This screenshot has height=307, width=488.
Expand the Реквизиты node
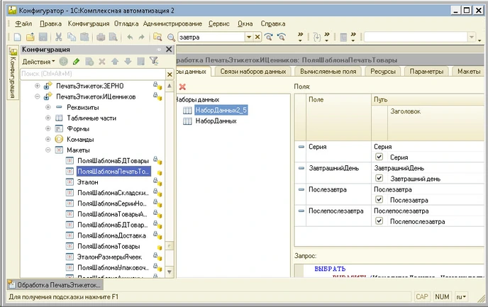pyautogui.click(x=48, y=107)
